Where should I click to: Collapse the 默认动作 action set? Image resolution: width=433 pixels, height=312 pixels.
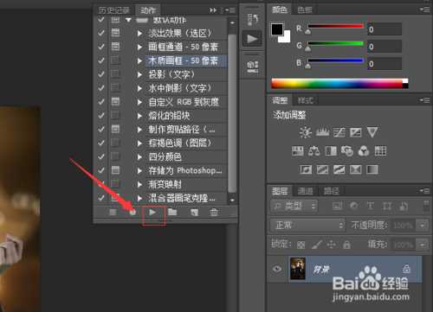[x=128, y=20]
